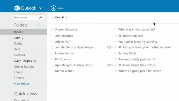The width and height of the screenshot is (179, 101).
Task: Open the Friends folder
Action: 19,78
